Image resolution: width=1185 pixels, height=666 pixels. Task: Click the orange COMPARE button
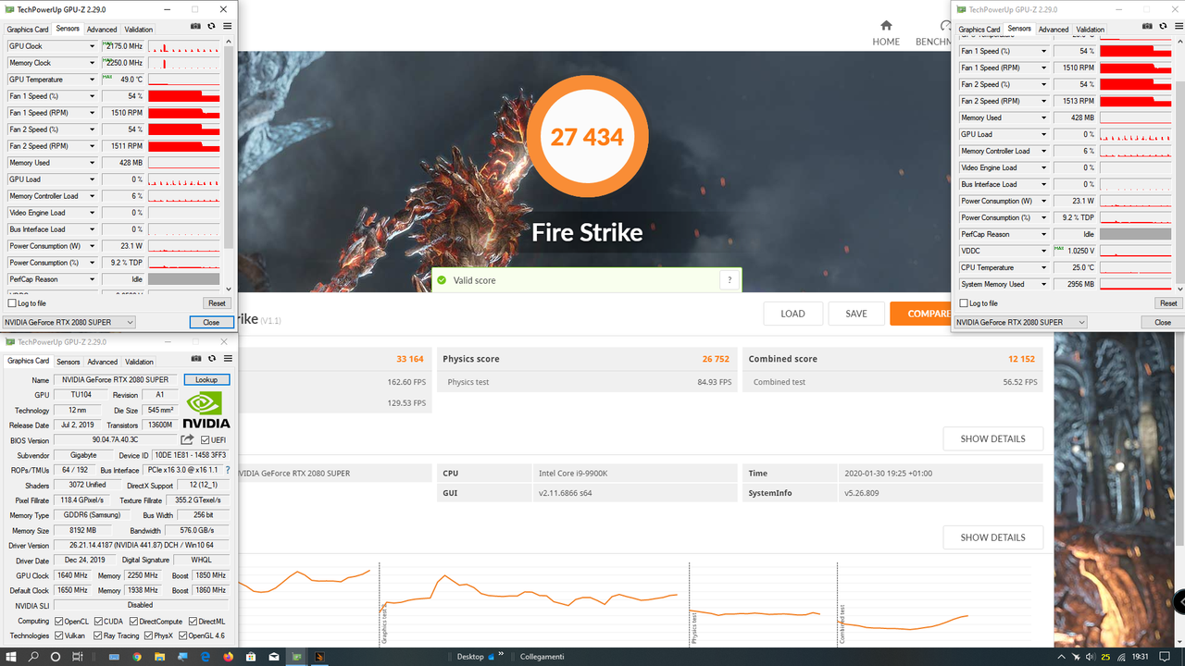pyautogui.click(x=921, y=314)
